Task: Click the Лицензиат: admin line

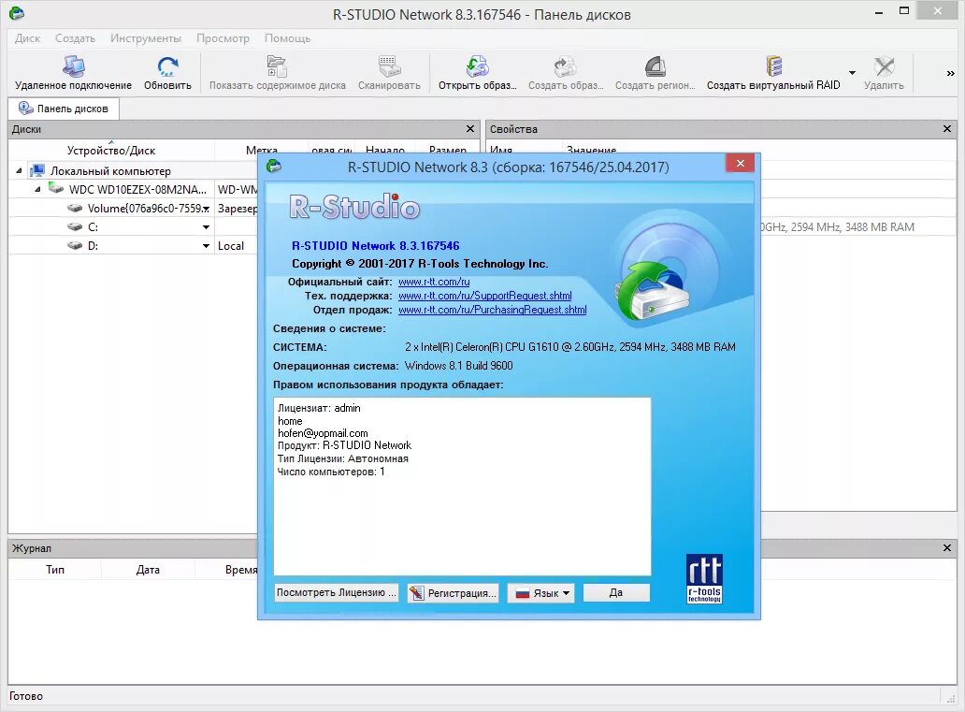Action: click(319, 408)
